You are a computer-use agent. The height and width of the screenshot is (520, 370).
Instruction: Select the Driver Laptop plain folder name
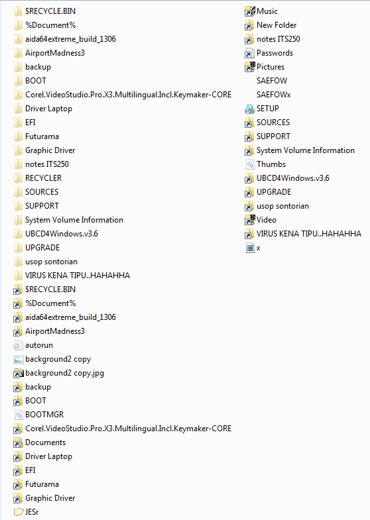(49, 109)
